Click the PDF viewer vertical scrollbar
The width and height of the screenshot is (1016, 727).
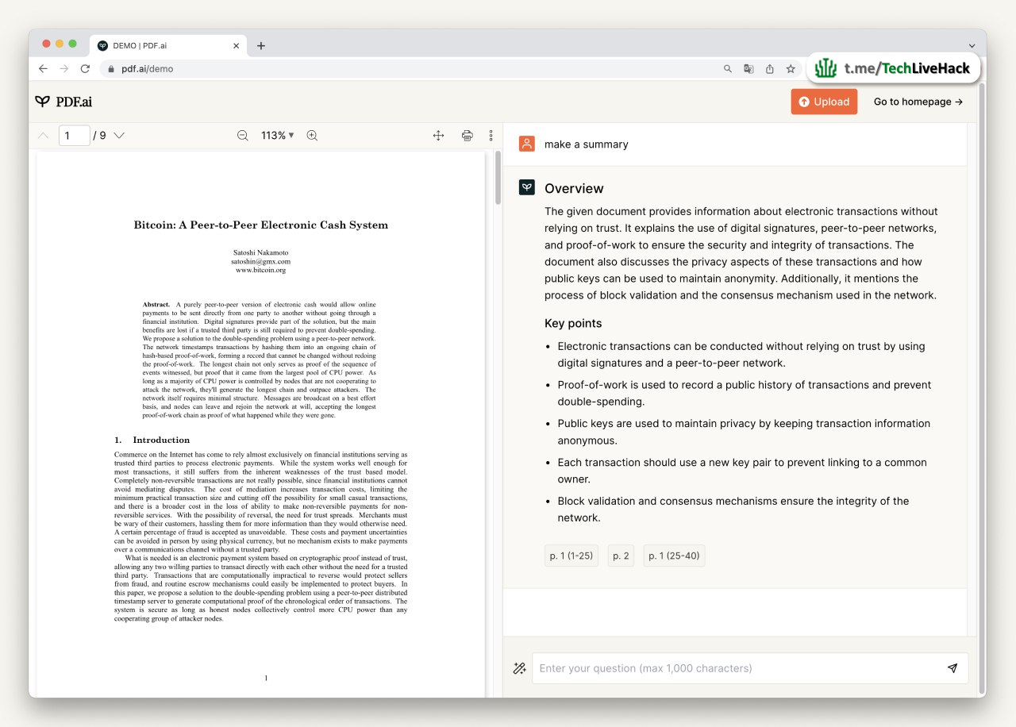(x=498, y=178)
